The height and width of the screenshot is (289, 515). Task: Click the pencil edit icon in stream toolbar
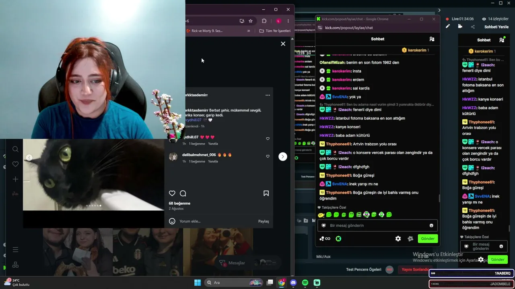tap(447, 26)
